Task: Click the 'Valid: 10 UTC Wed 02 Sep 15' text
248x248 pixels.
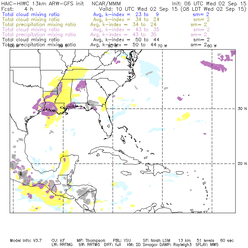Action: pos(138,9)
